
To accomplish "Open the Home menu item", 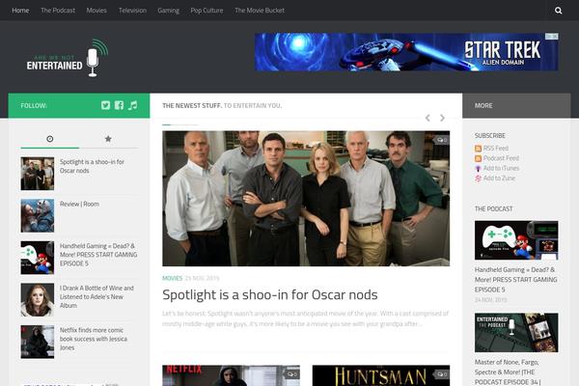I will pyautogui.click(x=20, y=11).
